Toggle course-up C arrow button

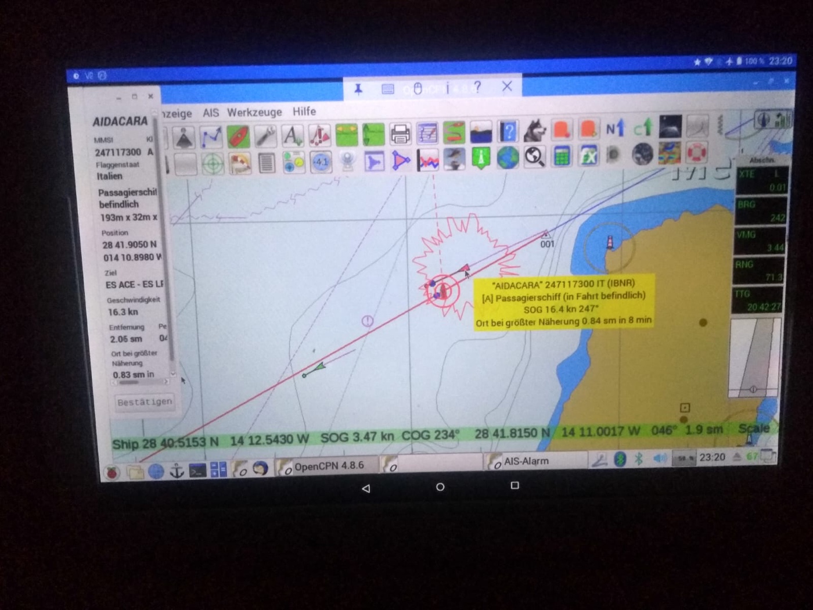click(x=642, y=128)
